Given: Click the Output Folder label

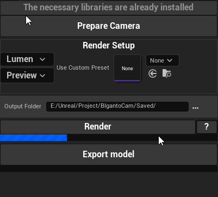Looking at the screenshot, I should pyautogui.click(x=23, y=106).
